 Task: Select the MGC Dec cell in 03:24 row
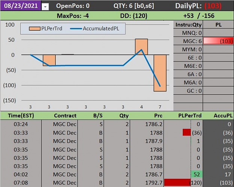60,124
